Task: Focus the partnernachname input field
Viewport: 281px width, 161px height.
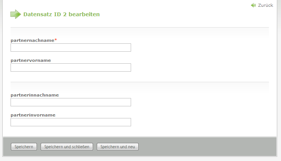Action: (71, 48)
